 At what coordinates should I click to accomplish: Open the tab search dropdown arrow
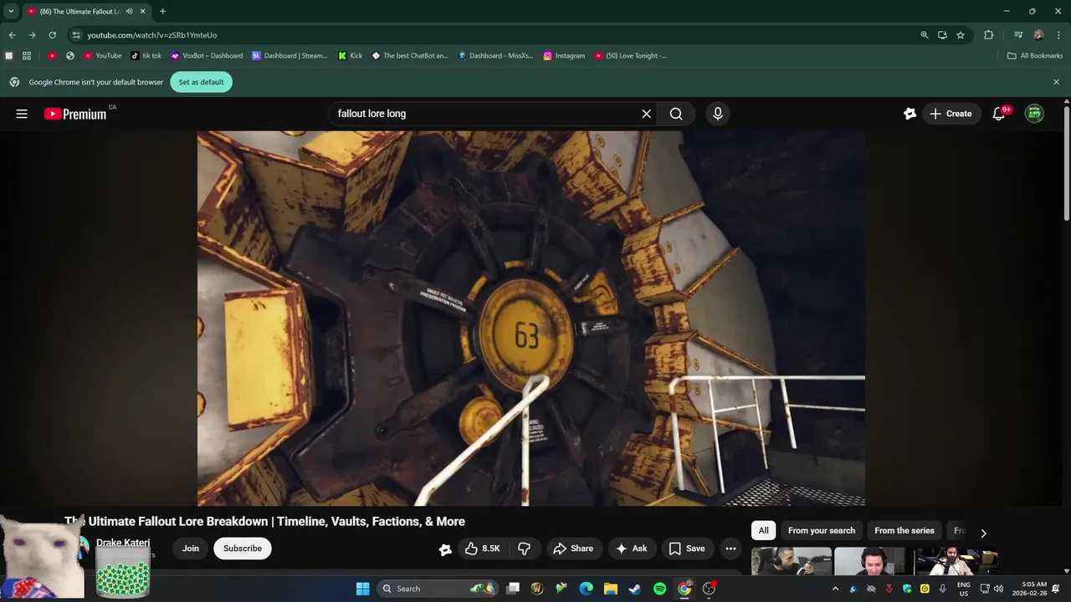tap(11, 12)
